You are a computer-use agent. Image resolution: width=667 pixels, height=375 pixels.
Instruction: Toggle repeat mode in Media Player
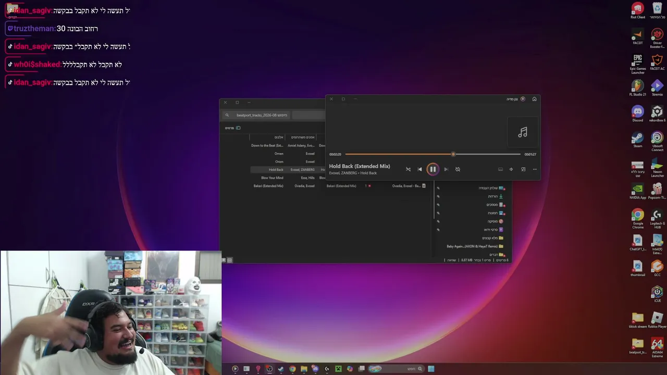tap(458, 169)
